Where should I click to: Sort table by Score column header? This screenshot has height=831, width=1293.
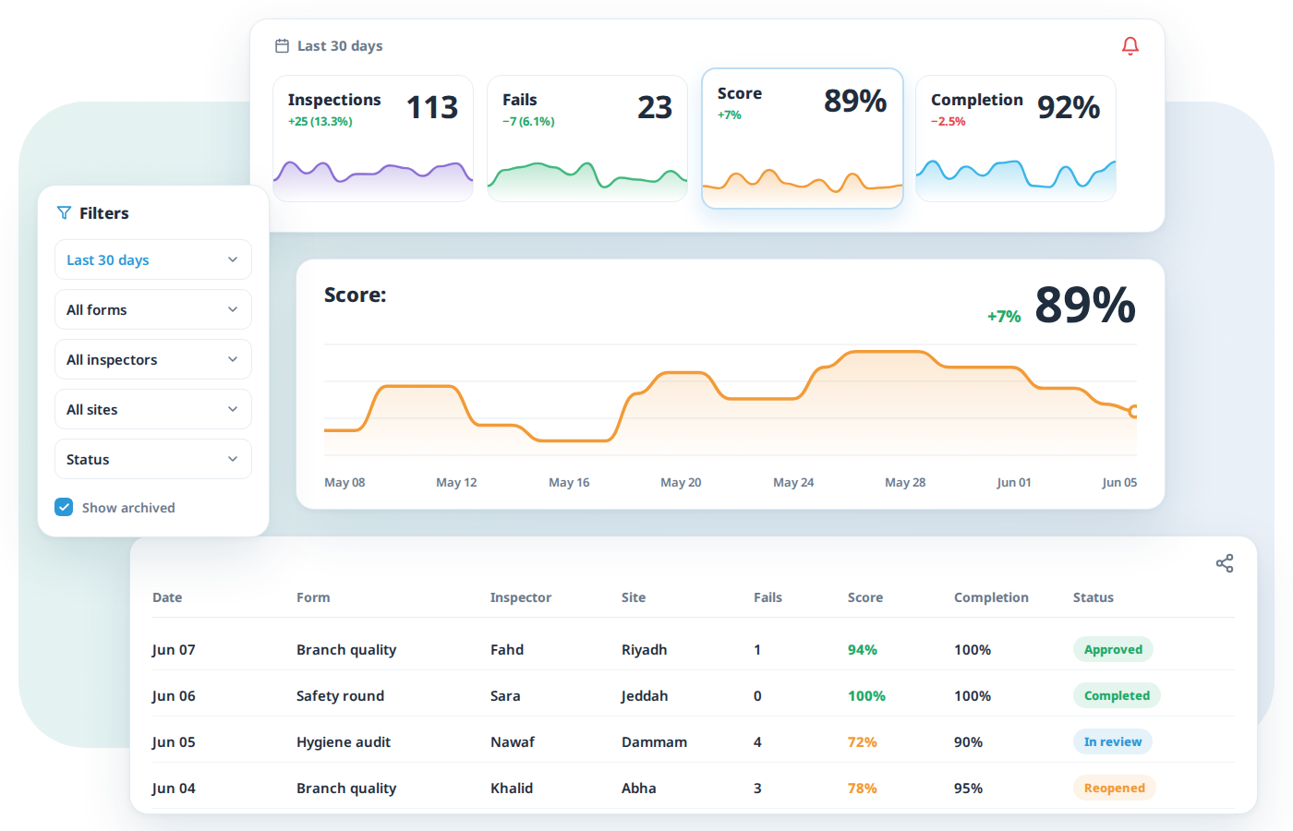tap(865, 597)
